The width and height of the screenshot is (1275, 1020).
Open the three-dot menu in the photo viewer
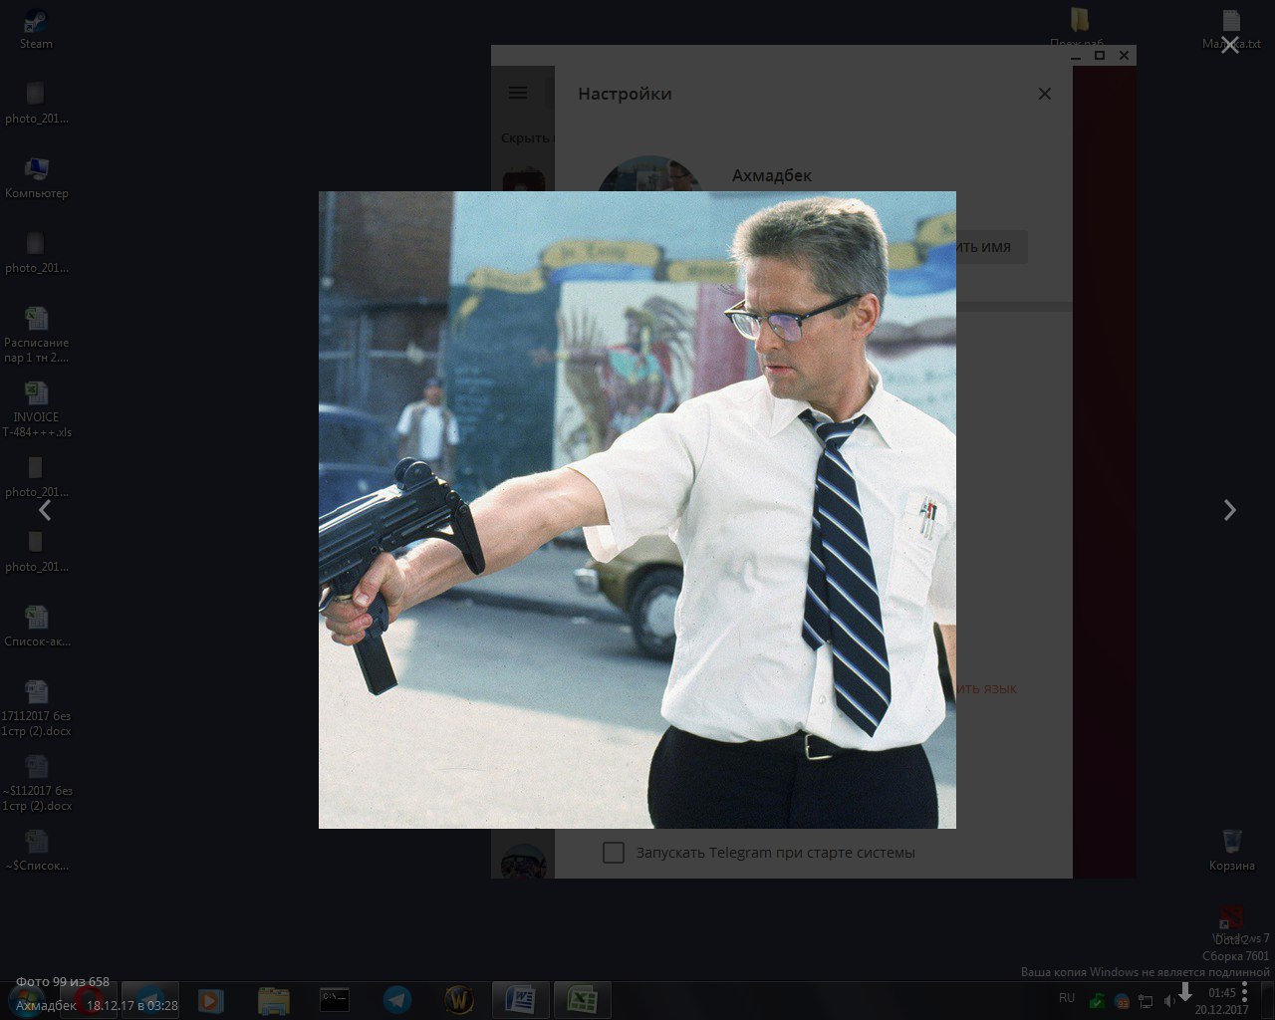tap(1244, 992)
